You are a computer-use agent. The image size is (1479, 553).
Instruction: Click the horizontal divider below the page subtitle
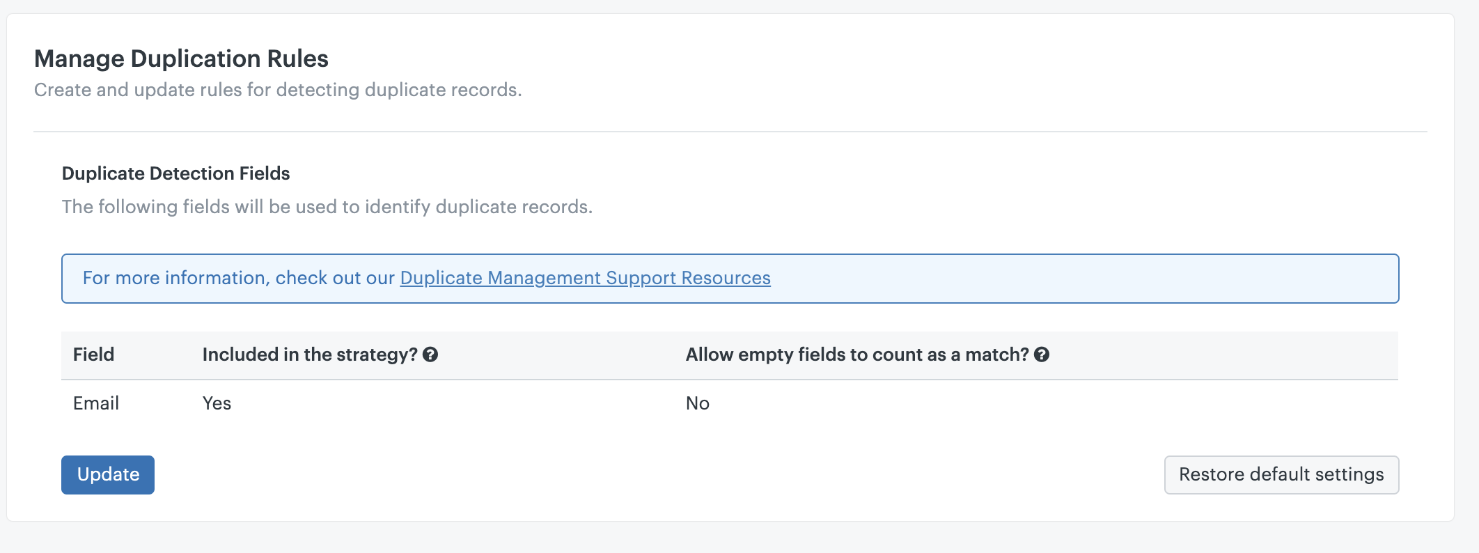730,132
